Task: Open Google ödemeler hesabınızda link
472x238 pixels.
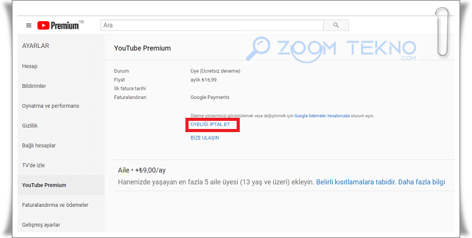Action: (x=322, y=116)
